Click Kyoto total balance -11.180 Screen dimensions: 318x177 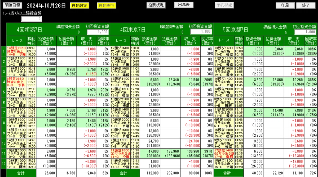294,173
